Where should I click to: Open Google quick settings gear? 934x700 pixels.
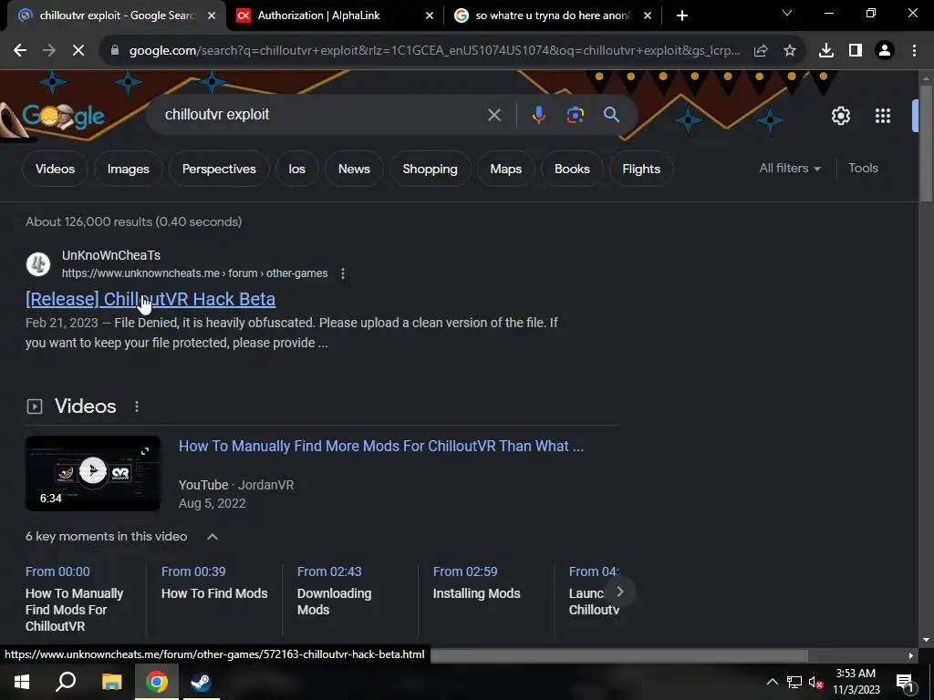[x=840, y=116]
